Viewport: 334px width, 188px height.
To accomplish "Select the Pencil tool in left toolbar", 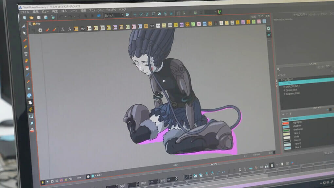I will coord(25,47).
